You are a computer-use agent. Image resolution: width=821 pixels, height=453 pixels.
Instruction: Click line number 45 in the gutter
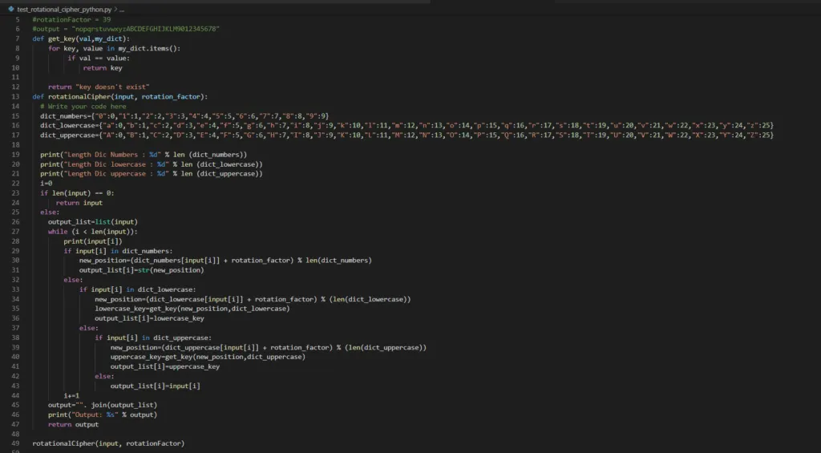coord(16,406)
